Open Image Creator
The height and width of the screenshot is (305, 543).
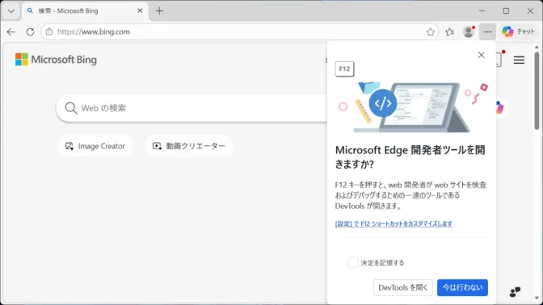(95, 146)
